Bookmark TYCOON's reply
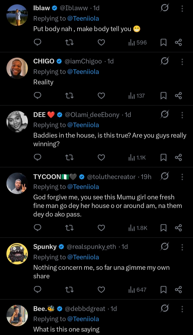 [163, 228]
